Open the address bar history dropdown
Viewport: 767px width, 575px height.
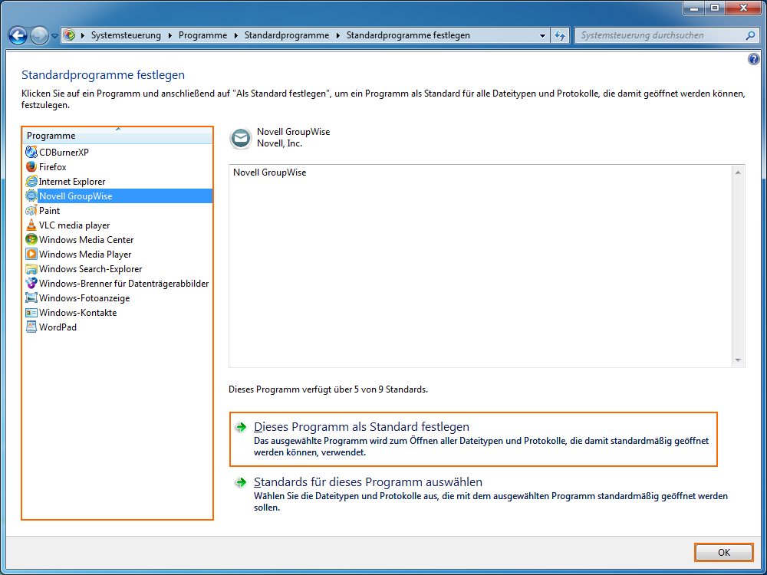542,36
